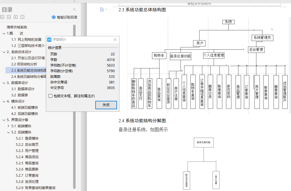Go to 5.2.4 商品添加
Image resolution: width=291 pixels, height=191 pixels.
27,157
